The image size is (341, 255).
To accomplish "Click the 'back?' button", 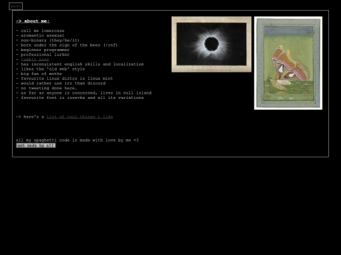I will [16, 6].
